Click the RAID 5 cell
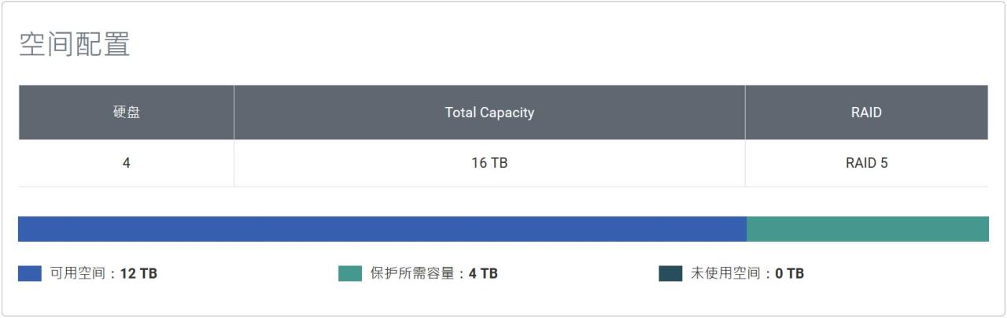 (866, 164)
